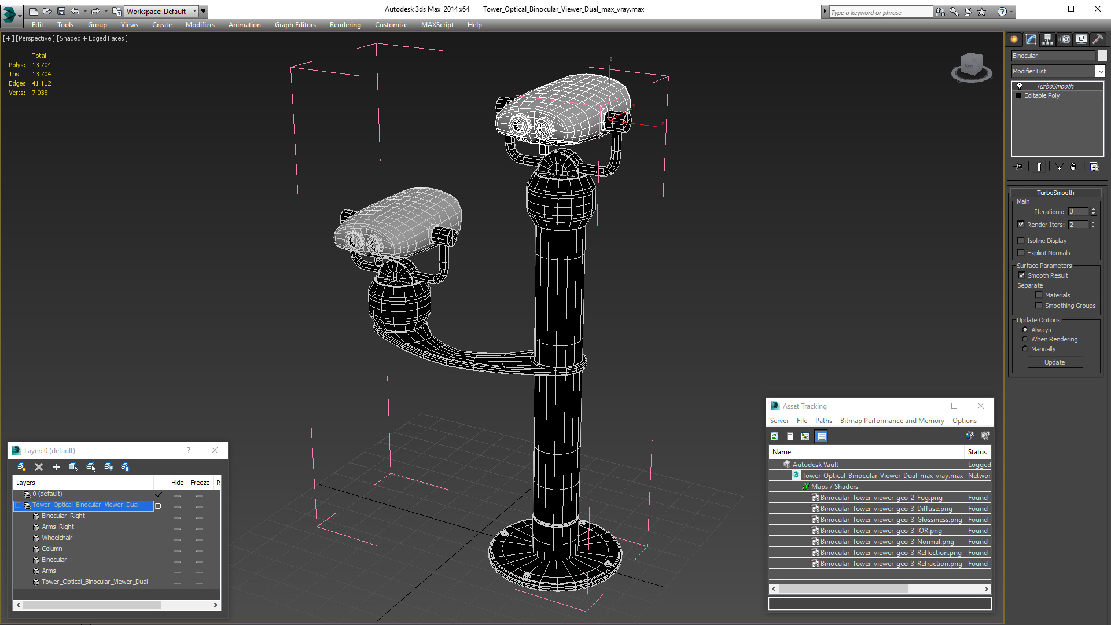
Task: Click Delete layer X icon
Action: (x=39, y=467)
